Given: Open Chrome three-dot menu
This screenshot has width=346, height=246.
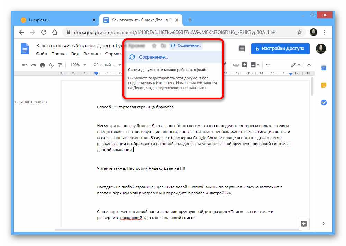Looking at the screenshot, I should coord(325,32).
